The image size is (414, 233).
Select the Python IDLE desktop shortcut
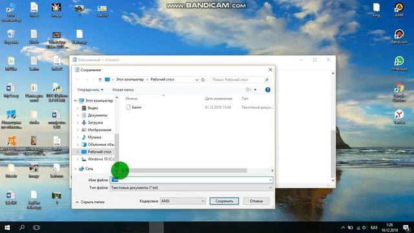coord(57,93)
